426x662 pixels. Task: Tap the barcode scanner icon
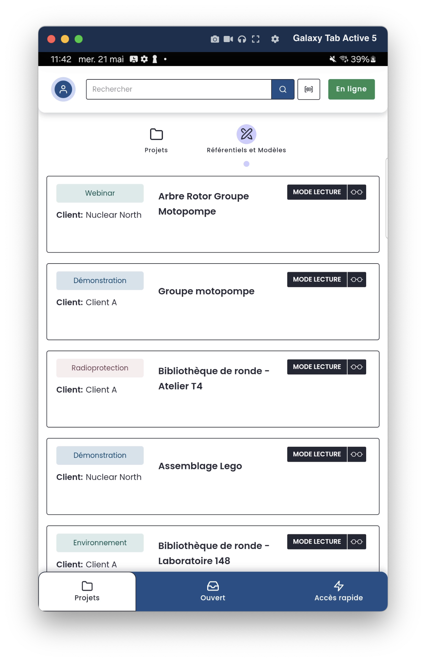(308, 89)
